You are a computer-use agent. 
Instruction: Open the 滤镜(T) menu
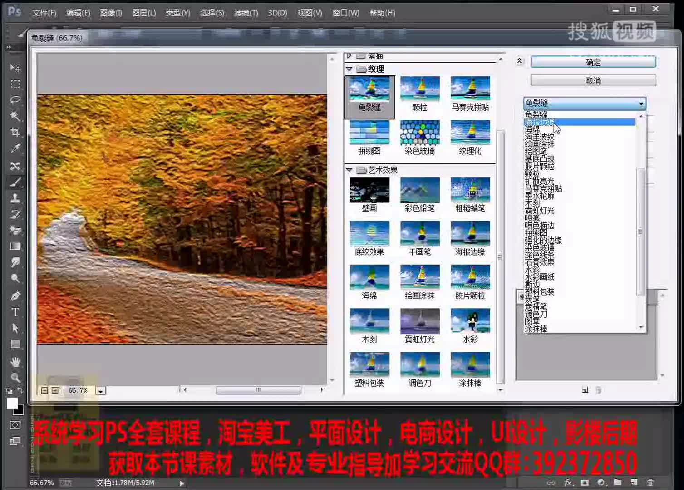[246, 13]
